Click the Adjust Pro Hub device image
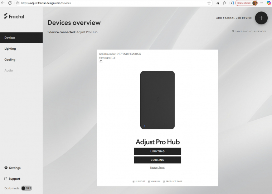 [157, 100]
